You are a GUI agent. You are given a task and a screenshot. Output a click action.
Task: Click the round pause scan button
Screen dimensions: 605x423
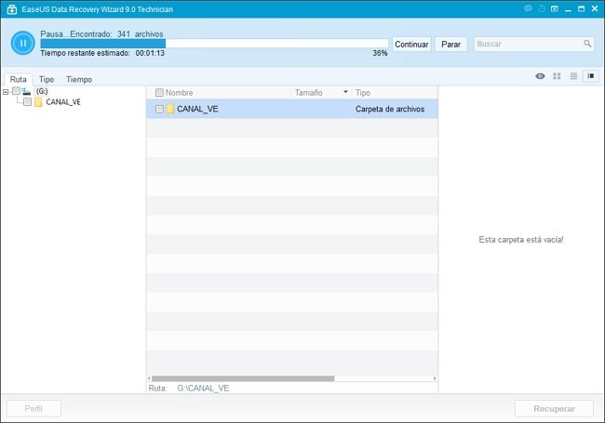pyautogui.click(x=22, y=43)
